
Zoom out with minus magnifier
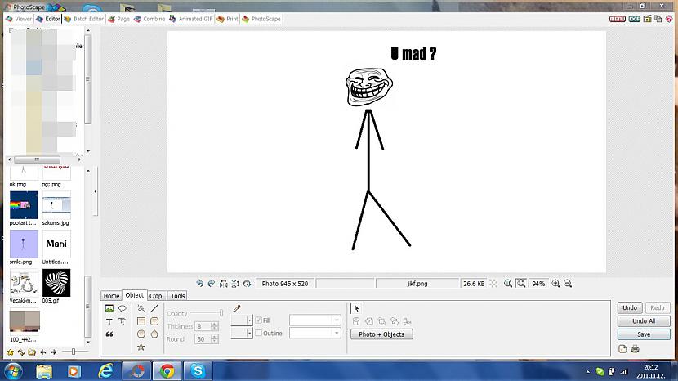pyautogui.click(x=569, y=284)
